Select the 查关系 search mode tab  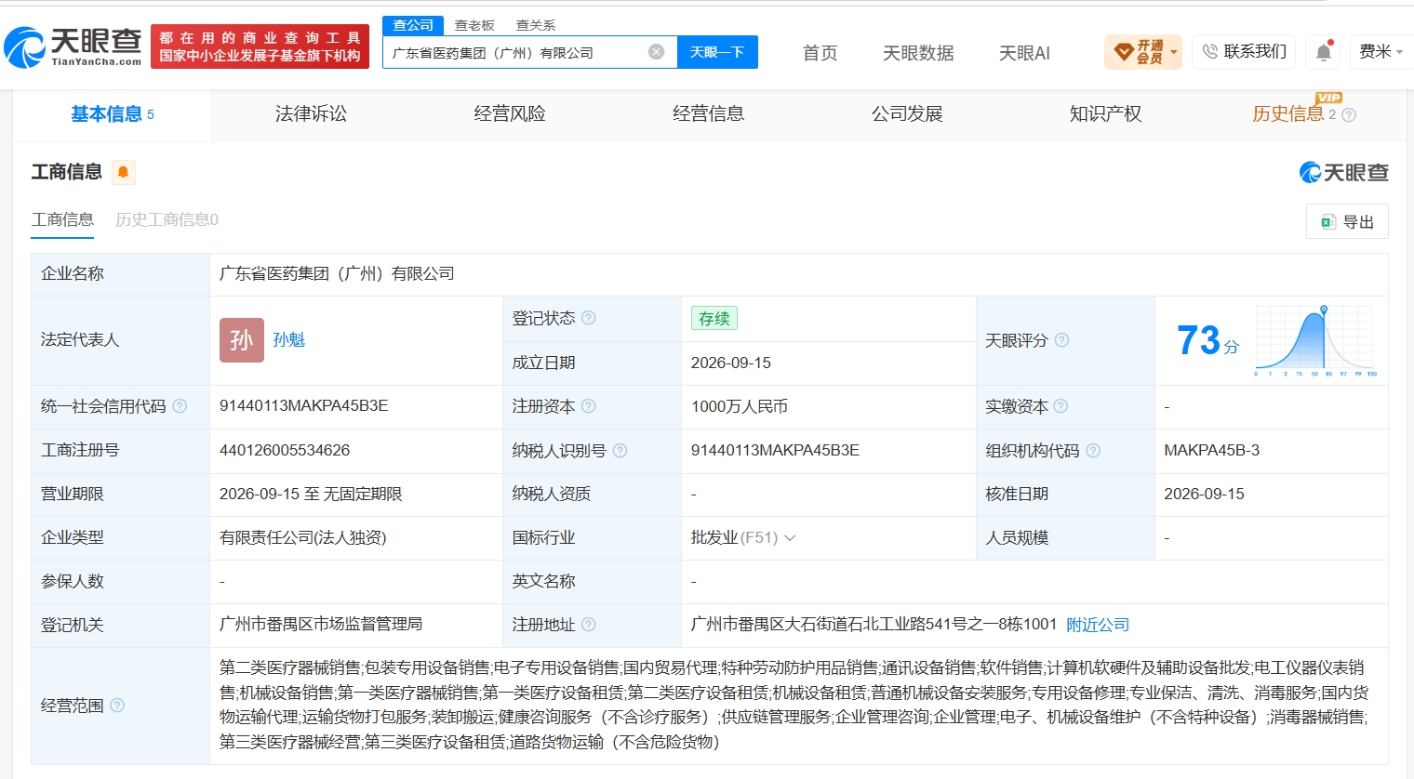click(x=536, y=26)
